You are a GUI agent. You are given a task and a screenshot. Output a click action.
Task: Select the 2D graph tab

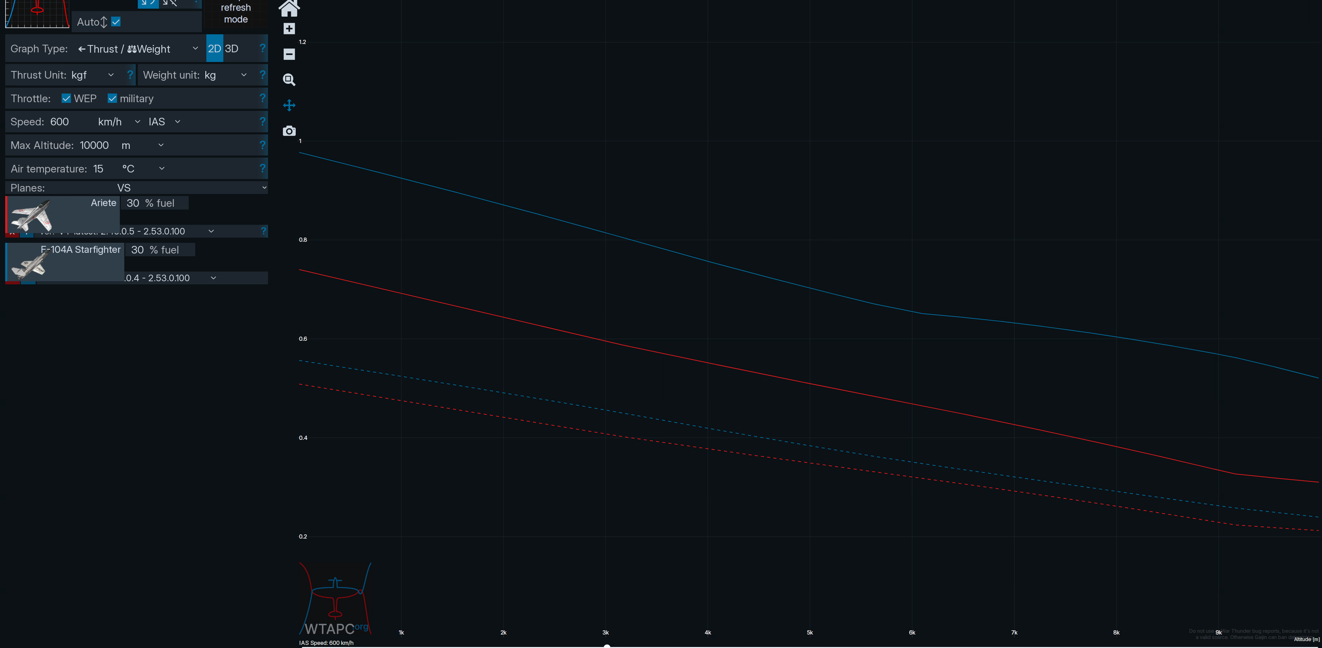(x=215, y=48)
